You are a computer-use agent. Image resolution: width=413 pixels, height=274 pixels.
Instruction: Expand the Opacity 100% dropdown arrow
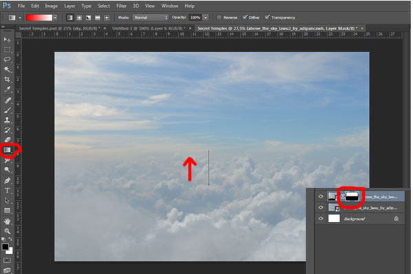(206, 18)
